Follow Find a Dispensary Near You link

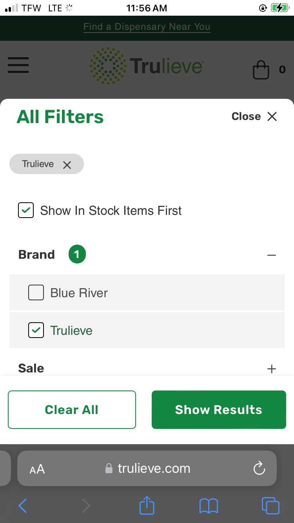[x=147, y=27]
